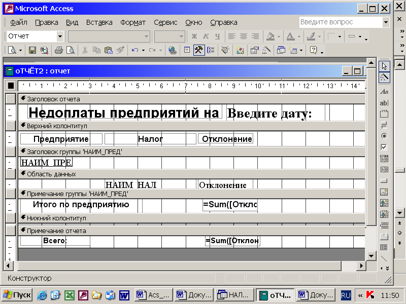Select the Combo Box tool in toolbox
The width and height of the screenshot is (406, 304).
[x=384, y=159]
